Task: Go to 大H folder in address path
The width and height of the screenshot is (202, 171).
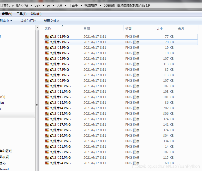Action: tap(59, 5)
